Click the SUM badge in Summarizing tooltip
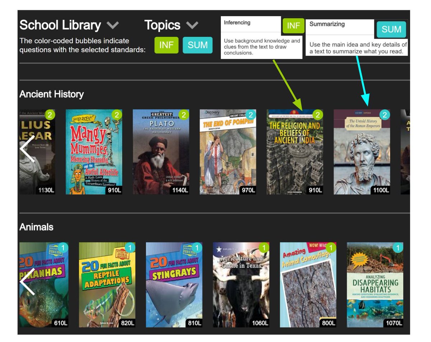The width and height of the screenshot is (431, 342). tap(391, 29)
